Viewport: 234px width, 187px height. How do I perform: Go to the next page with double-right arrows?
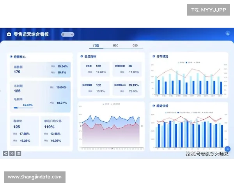[12, 153]
